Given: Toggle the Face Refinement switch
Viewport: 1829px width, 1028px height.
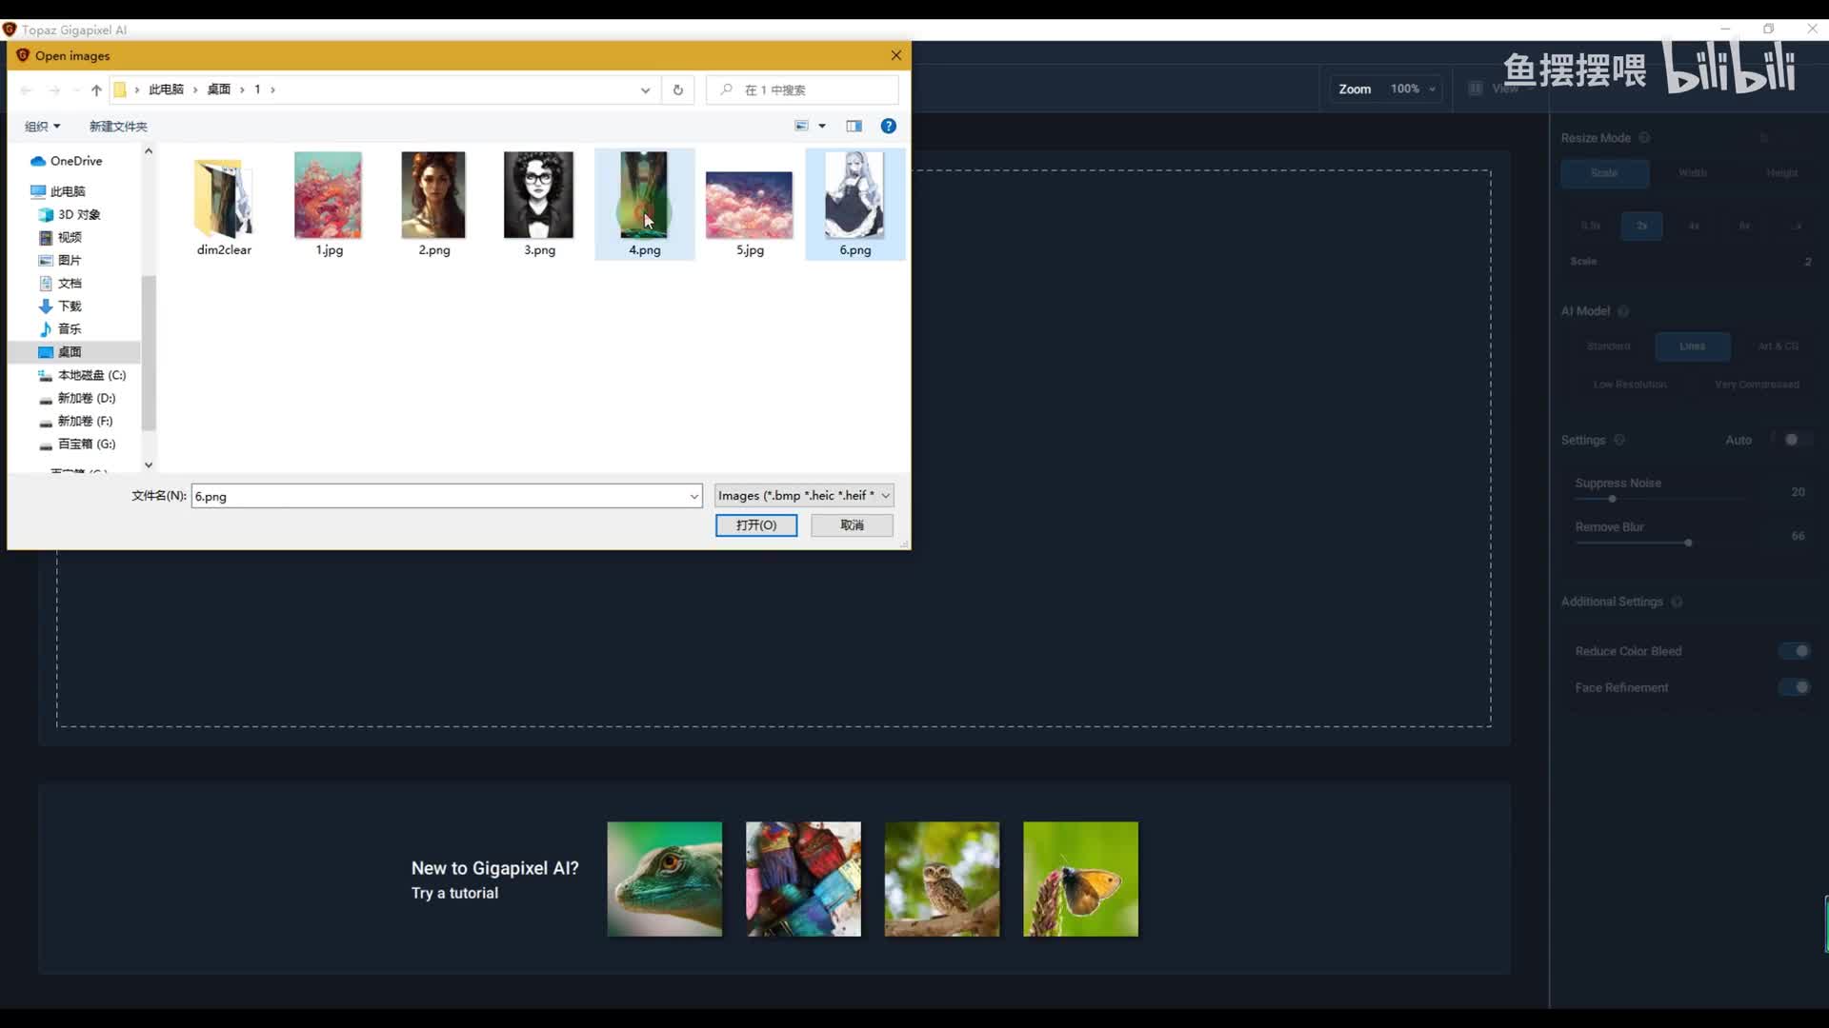Looking at the screenshot, I should (1795, 687).
